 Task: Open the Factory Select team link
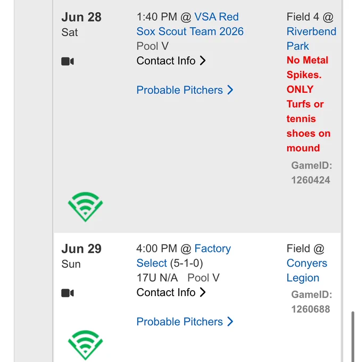tap(184, 256)
